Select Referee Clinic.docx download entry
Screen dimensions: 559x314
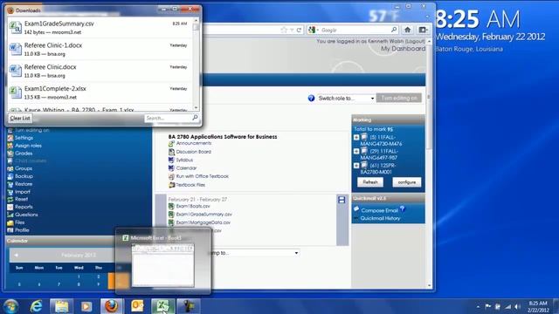coord(100,71)
